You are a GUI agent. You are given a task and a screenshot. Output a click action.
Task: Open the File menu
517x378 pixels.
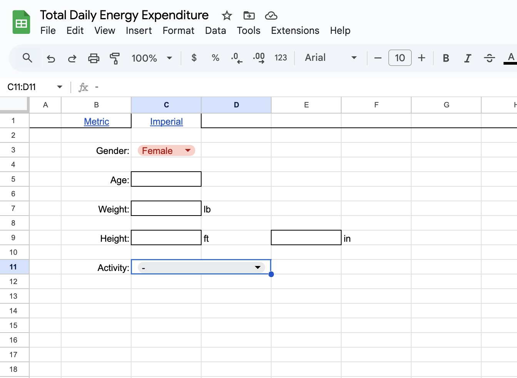click(48, 31)
